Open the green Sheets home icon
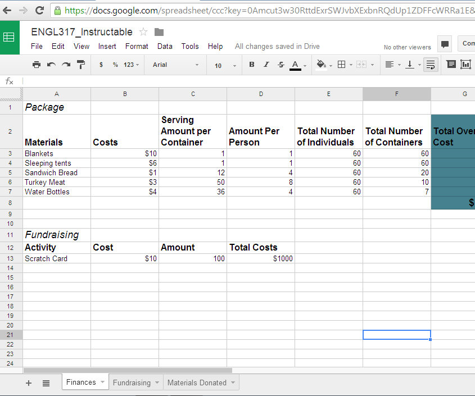The width and height of the screenshot is (475, 396). coord(10,38)
